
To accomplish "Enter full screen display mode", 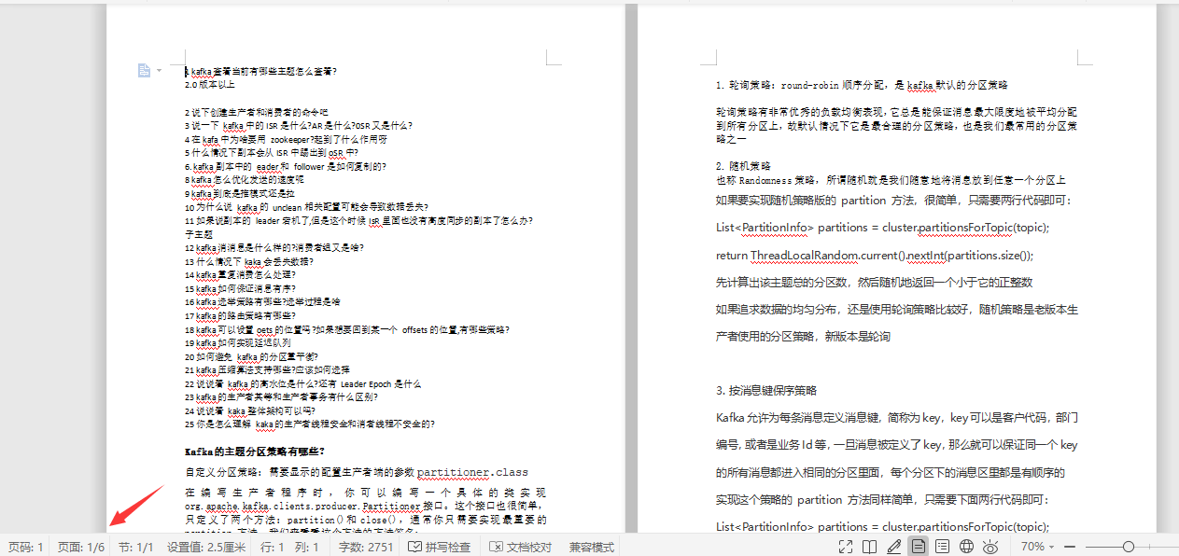I will click(845, 547).
